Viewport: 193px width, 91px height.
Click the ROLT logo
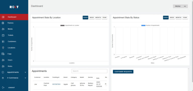[14, 7]
